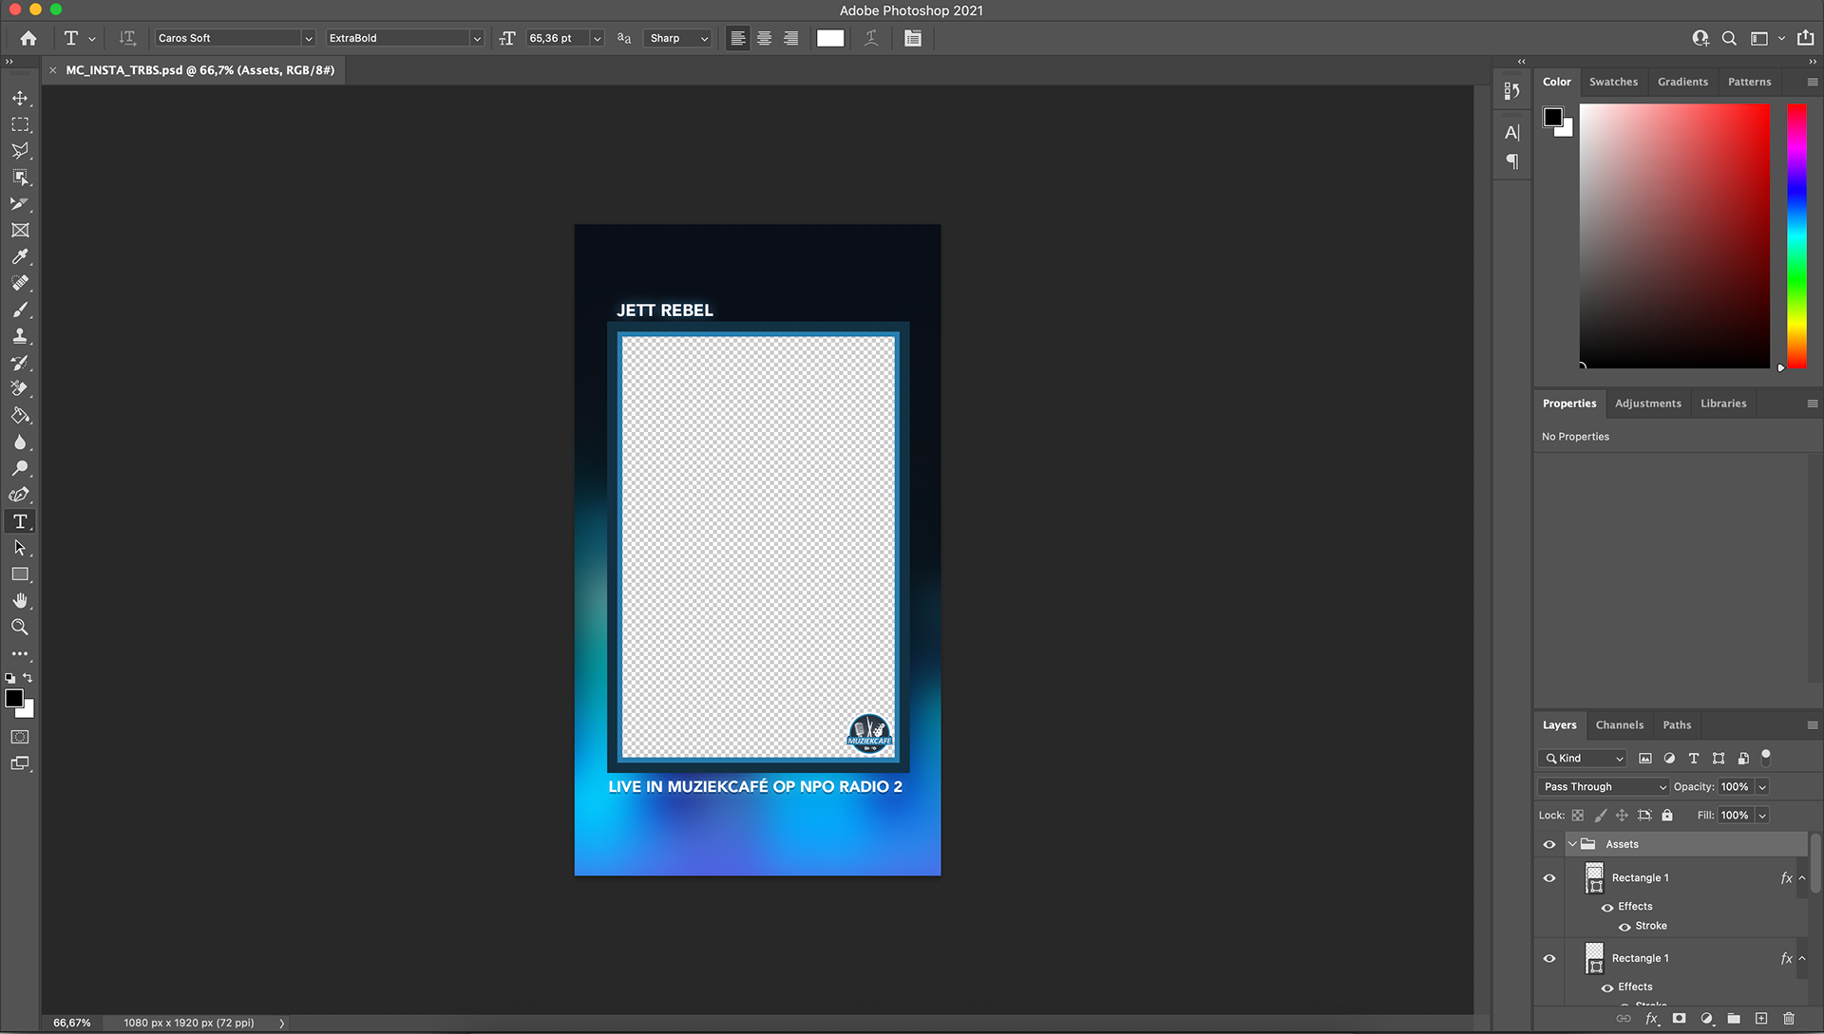
Task: Open the Share icon at top right
Action: click(x=1806, y=38)
